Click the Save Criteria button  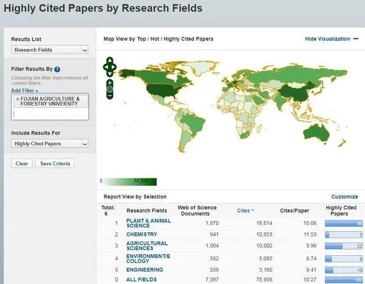click(55, 163)
